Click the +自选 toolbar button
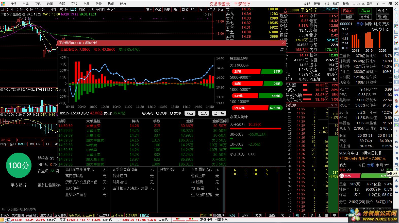Viewport: 399px width, 223px height. point(211,9)
